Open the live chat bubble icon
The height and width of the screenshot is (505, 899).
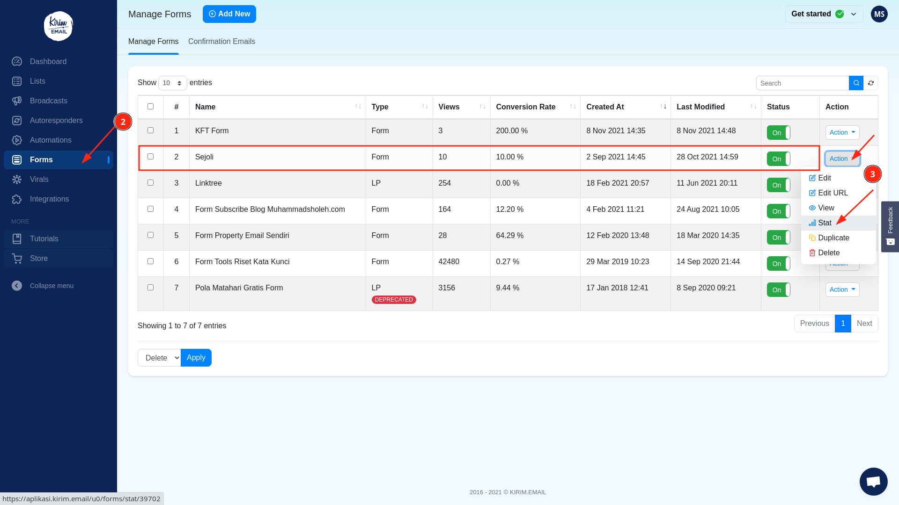(873, 481)
